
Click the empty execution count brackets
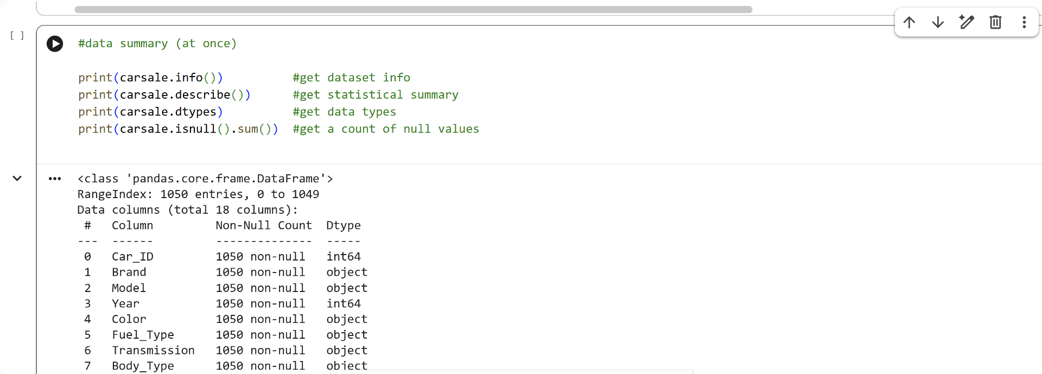[x=17, y=36]
